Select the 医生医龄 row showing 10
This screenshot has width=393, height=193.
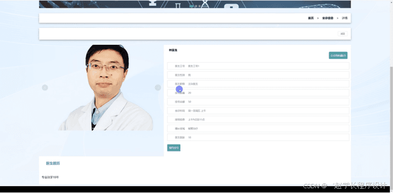click(258, 137)
